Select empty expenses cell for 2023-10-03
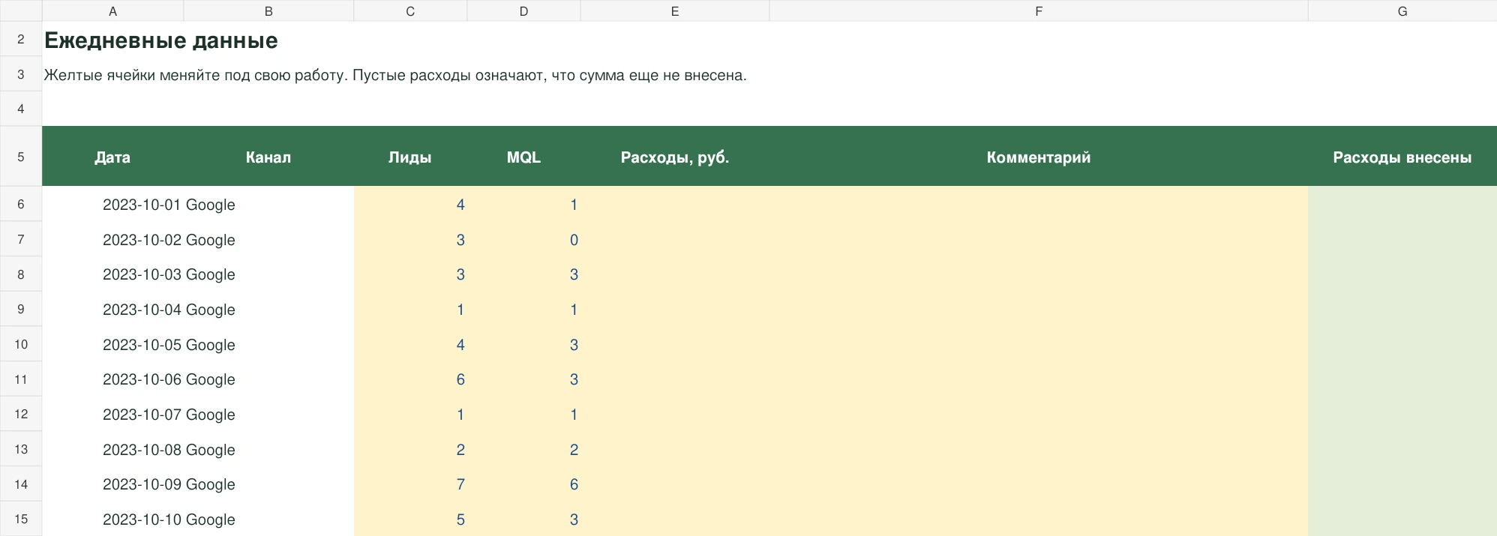Viewport: 1497px width, 536px height. point(675,274)
